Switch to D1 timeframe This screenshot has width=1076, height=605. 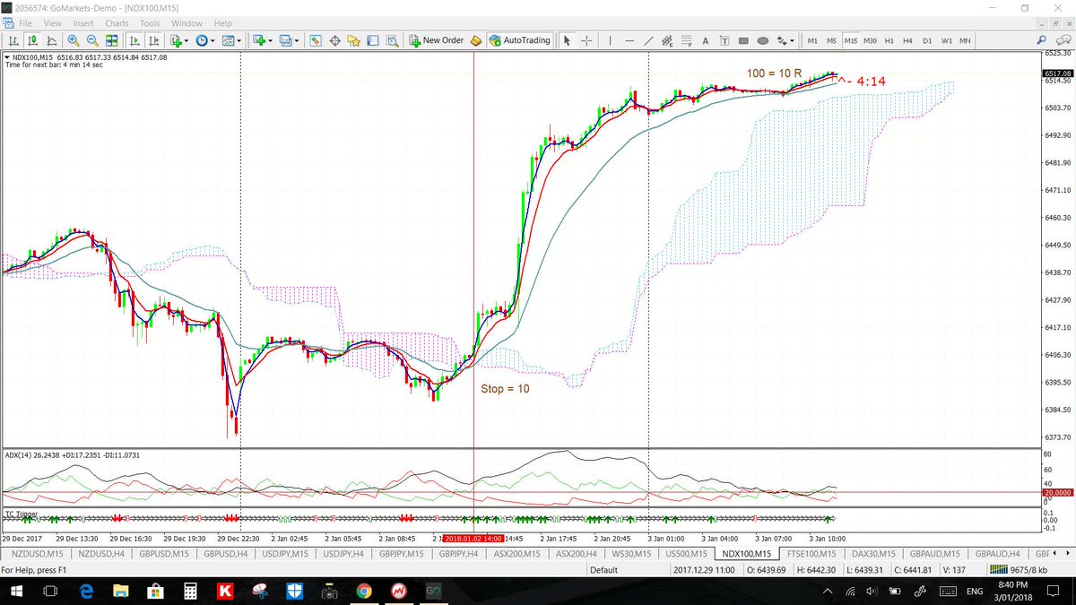tap(927, 40)
